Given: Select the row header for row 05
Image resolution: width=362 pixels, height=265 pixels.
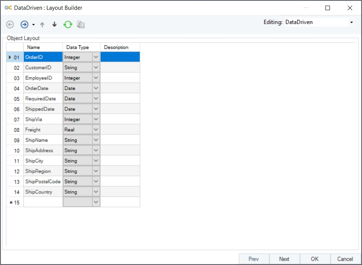Looking at the screenshot, I should (x=15, y=99).
